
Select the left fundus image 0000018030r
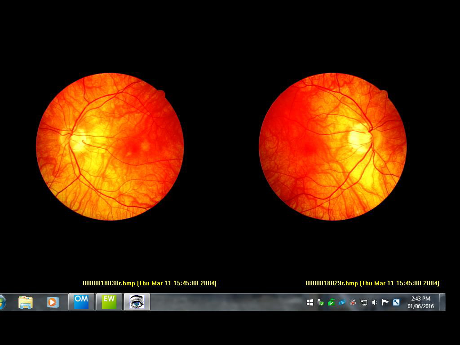(110, 146)
